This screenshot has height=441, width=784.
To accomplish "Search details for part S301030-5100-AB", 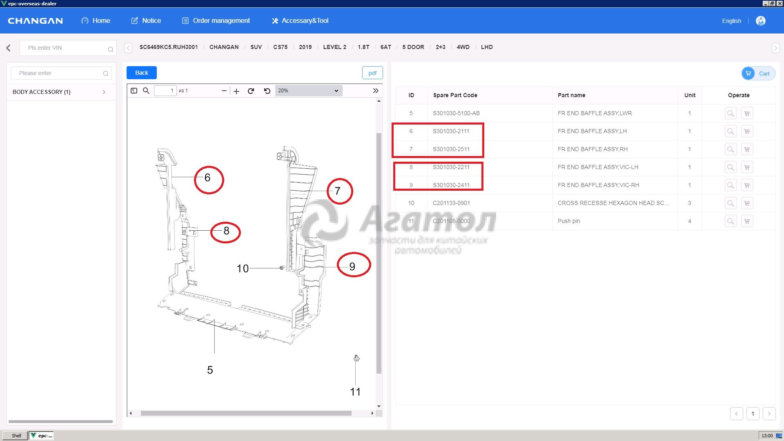I will point(731,114).
